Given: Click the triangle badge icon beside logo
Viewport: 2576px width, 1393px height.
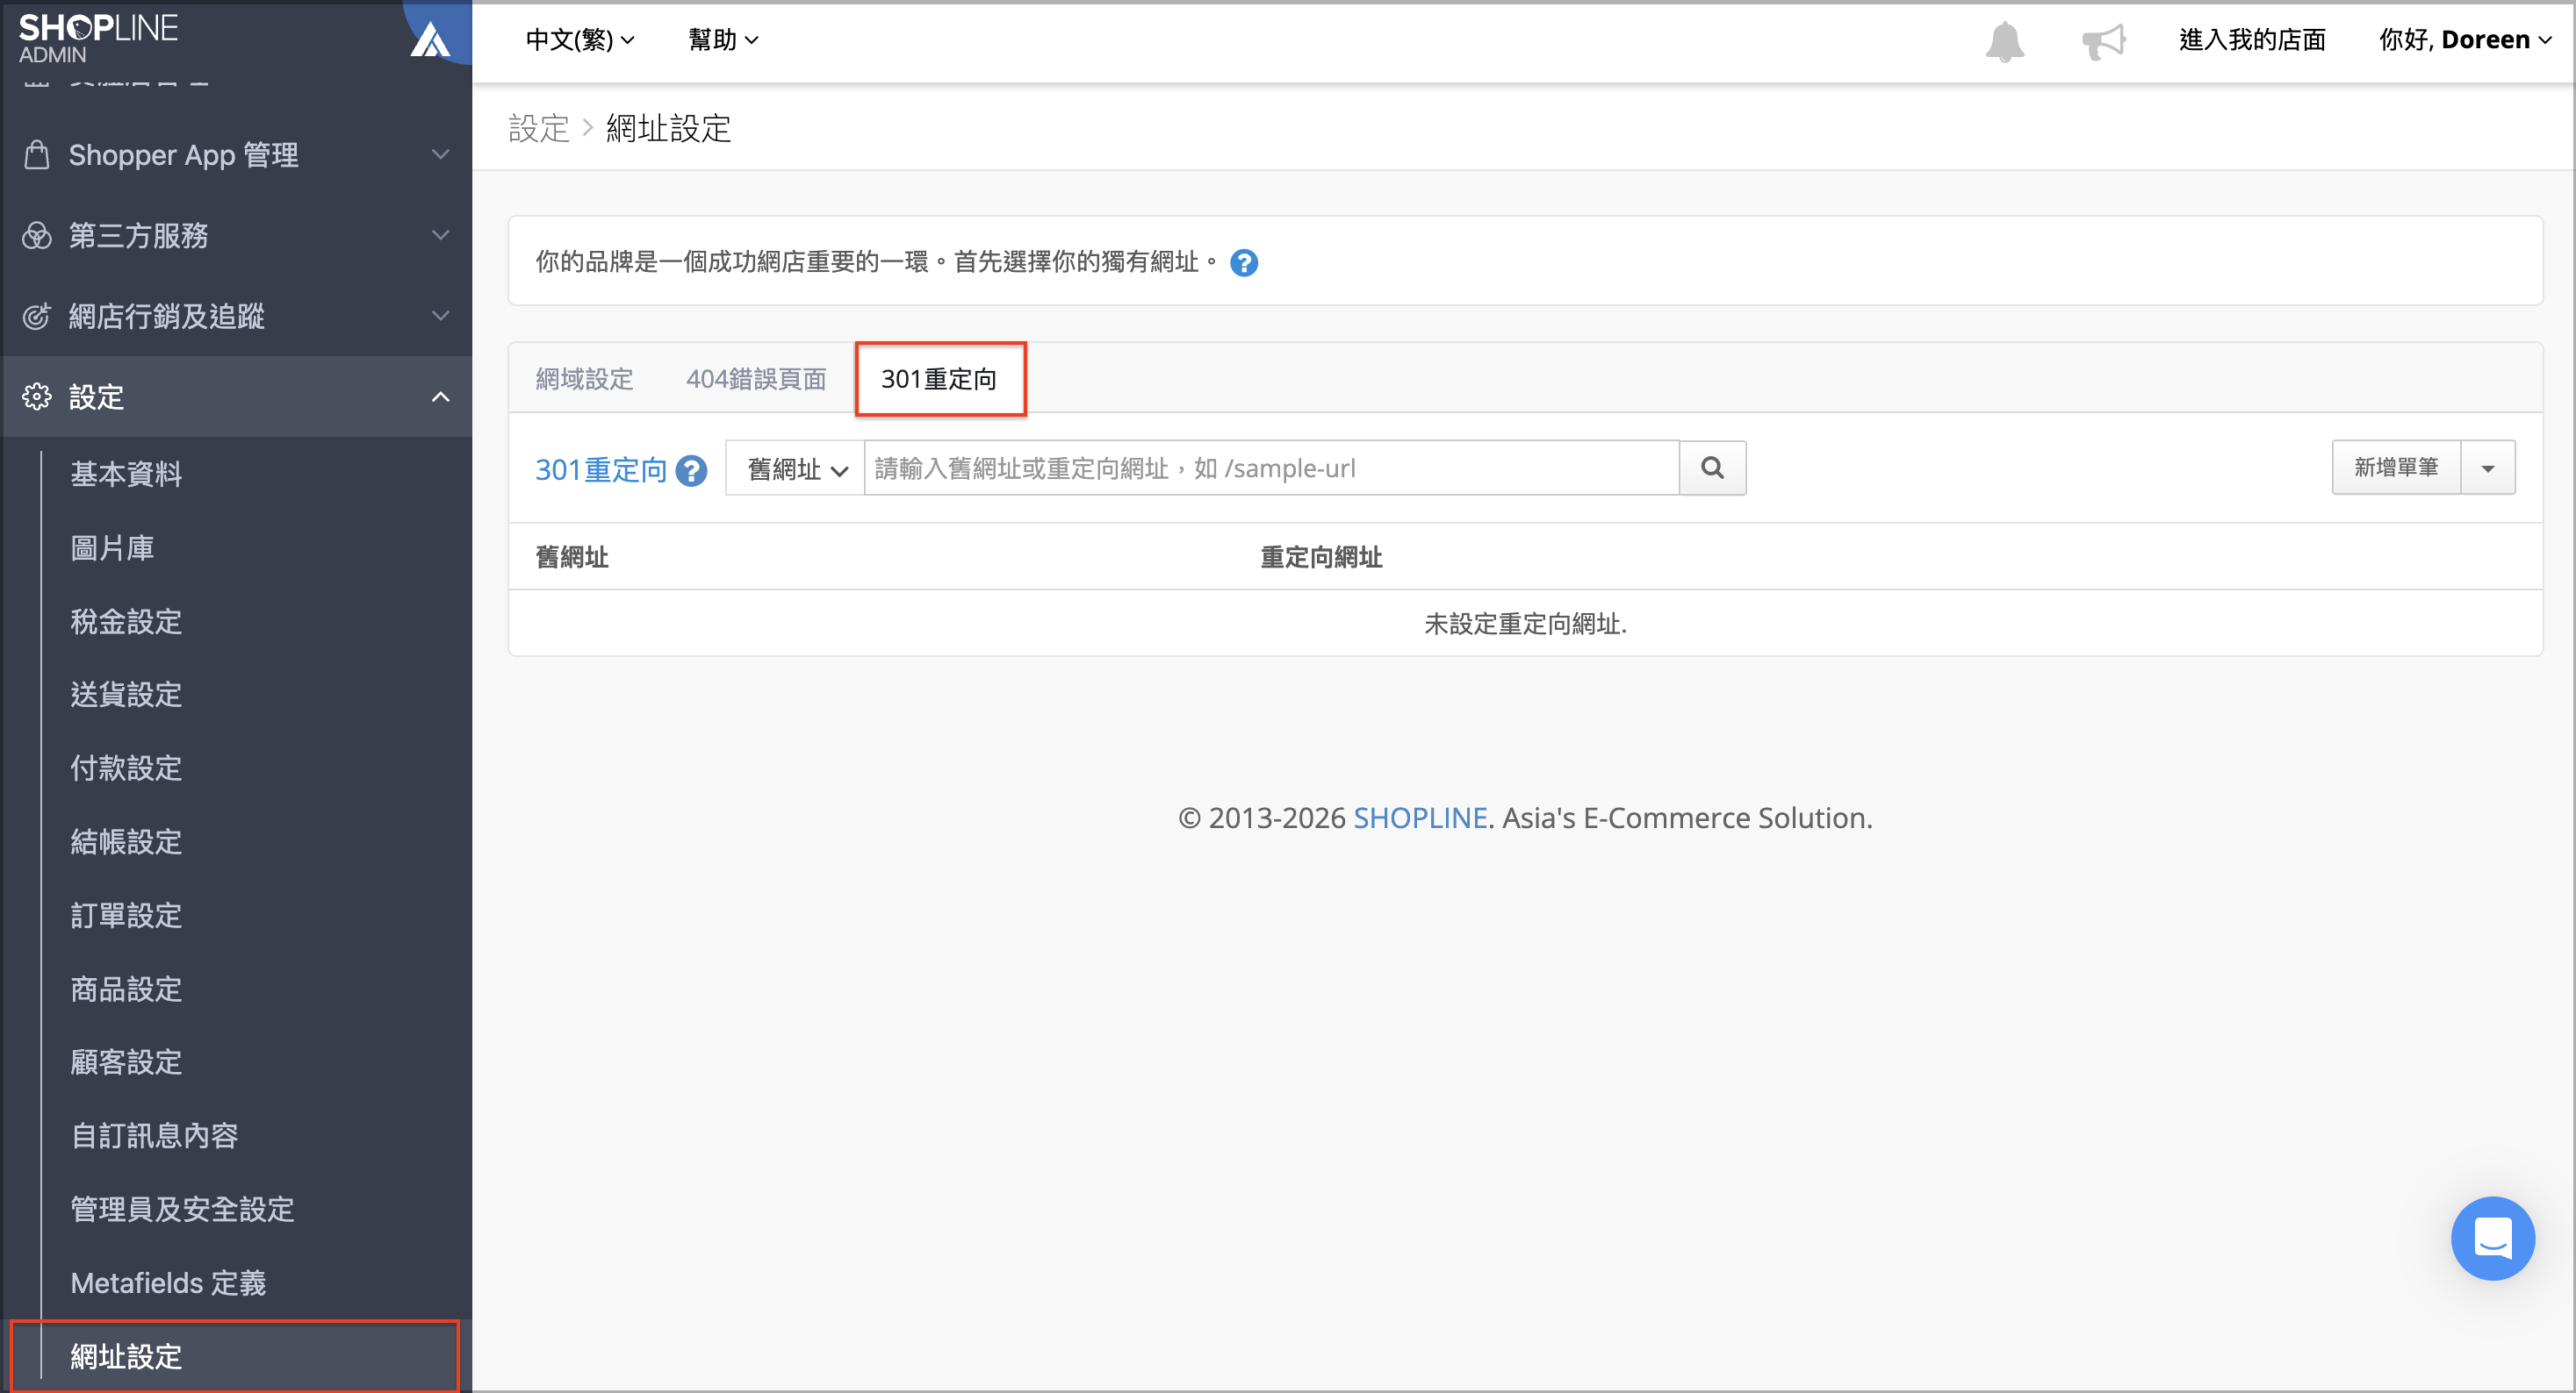Looking at the screenshot, I should pos(431,40).
